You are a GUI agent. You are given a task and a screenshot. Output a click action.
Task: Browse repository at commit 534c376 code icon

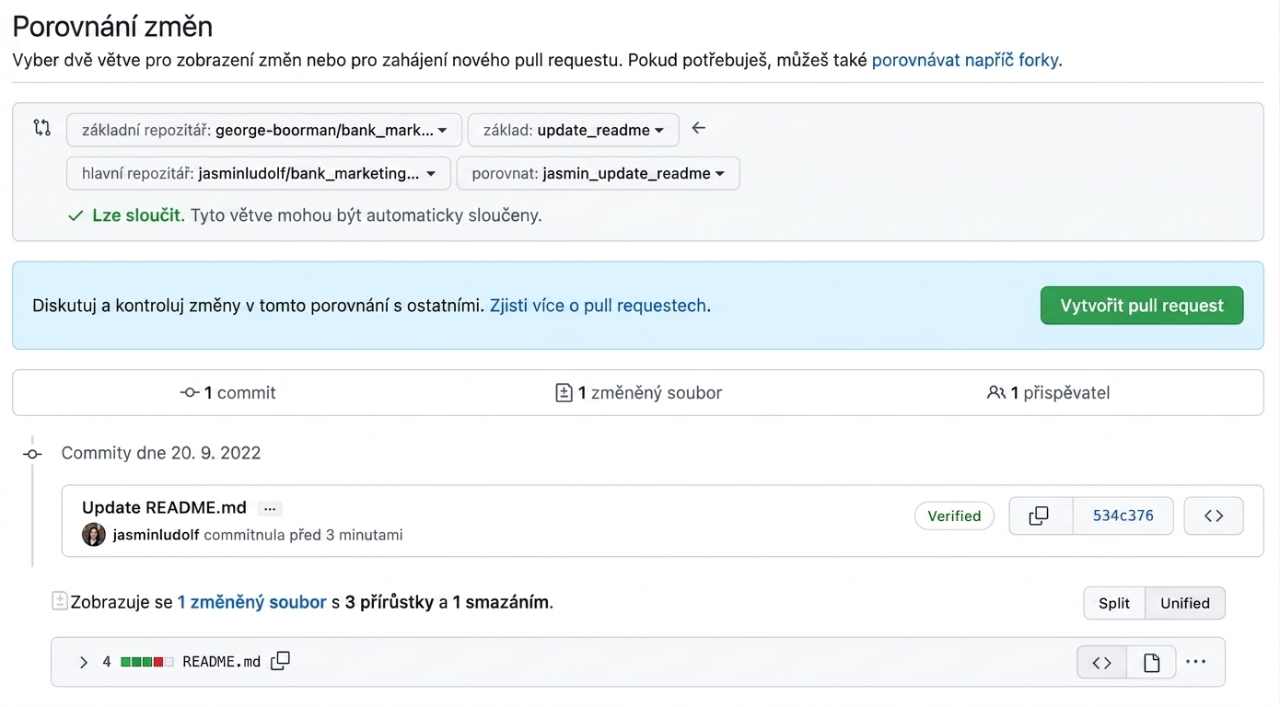[1214, 516]
